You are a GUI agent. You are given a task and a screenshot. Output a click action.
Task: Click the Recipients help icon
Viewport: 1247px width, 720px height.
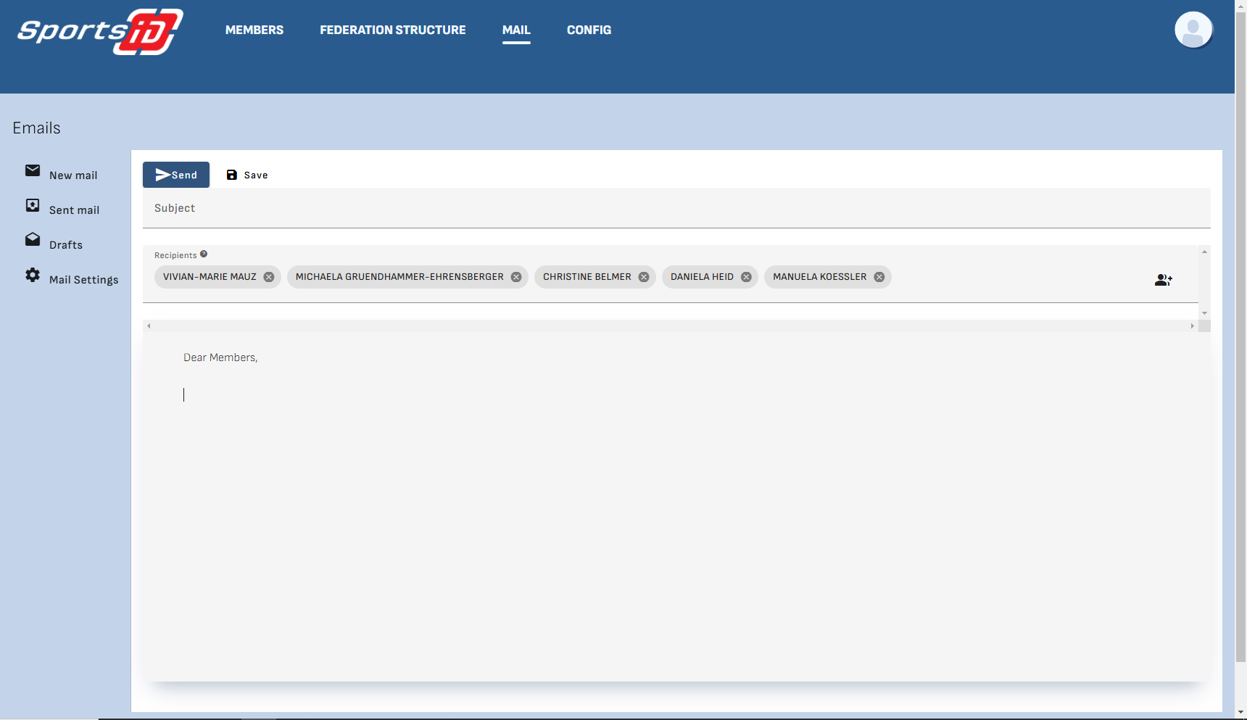(204, 254)
